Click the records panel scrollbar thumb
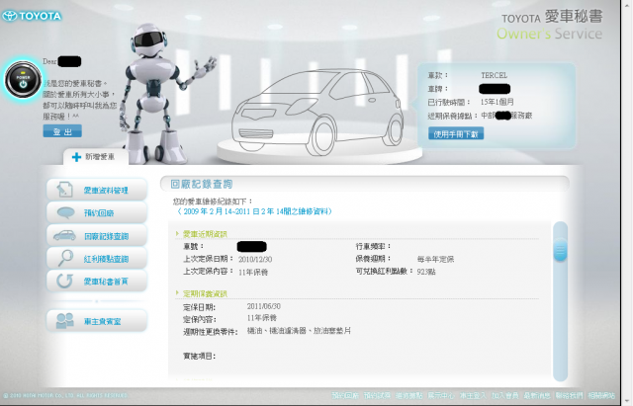The height and width of the screenshot is (406, 633). pos(560,250)
